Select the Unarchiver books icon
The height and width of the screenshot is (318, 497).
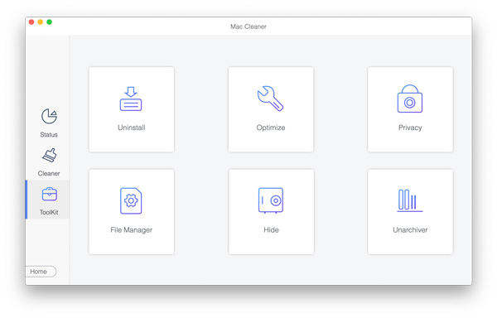(x=410, y=200)
